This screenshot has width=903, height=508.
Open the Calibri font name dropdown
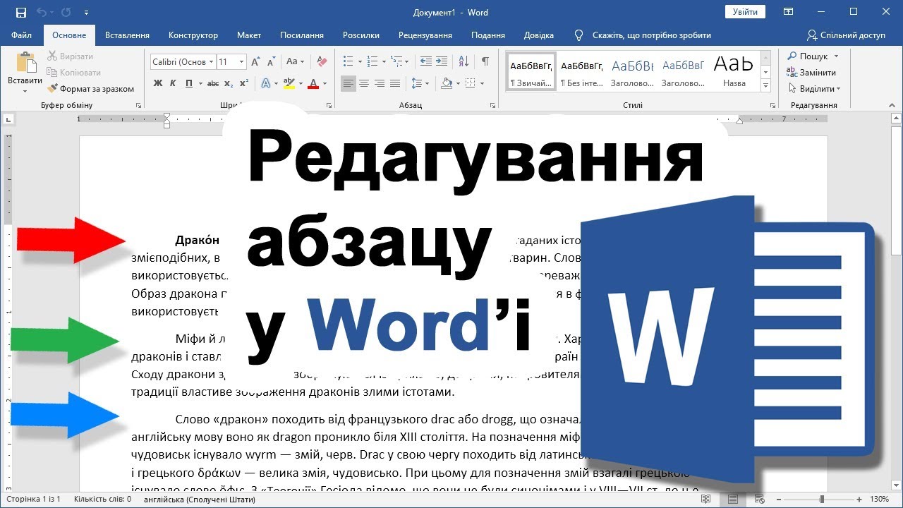(211, 62)
